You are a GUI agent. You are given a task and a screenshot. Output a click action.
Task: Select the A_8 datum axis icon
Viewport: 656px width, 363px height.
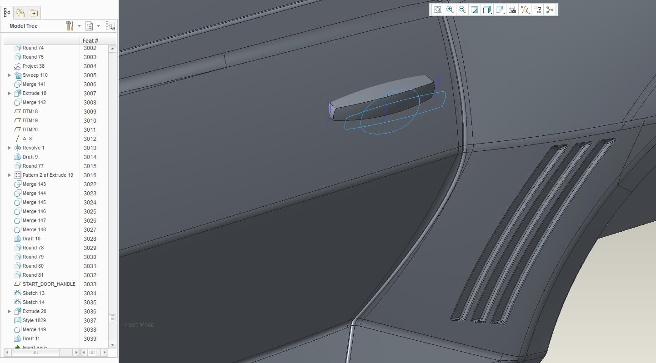click(x=18, y=139)
